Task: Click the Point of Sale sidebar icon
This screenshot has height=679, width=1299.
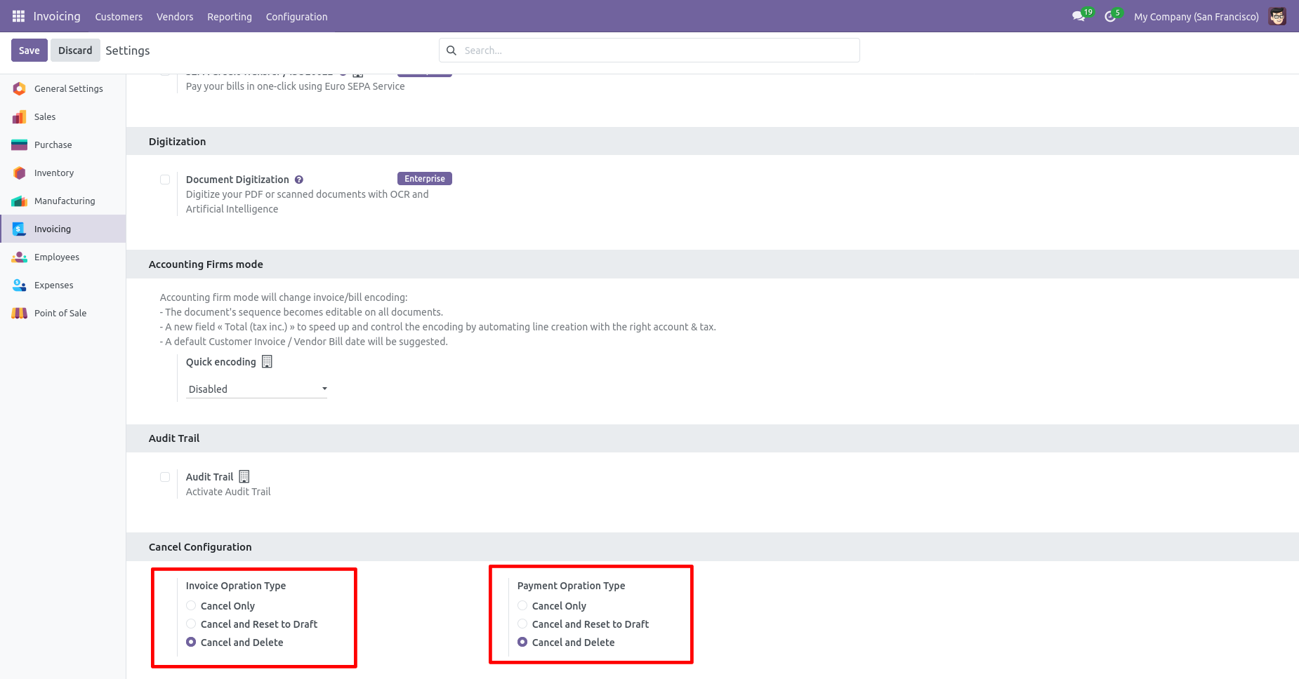Action: tap(20, 313)
